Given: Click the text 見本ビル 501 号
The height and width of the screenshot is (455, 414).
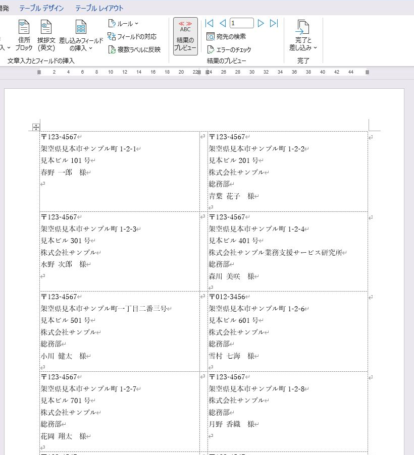Looking at the screenshot, I should click(x=66, y=320).
